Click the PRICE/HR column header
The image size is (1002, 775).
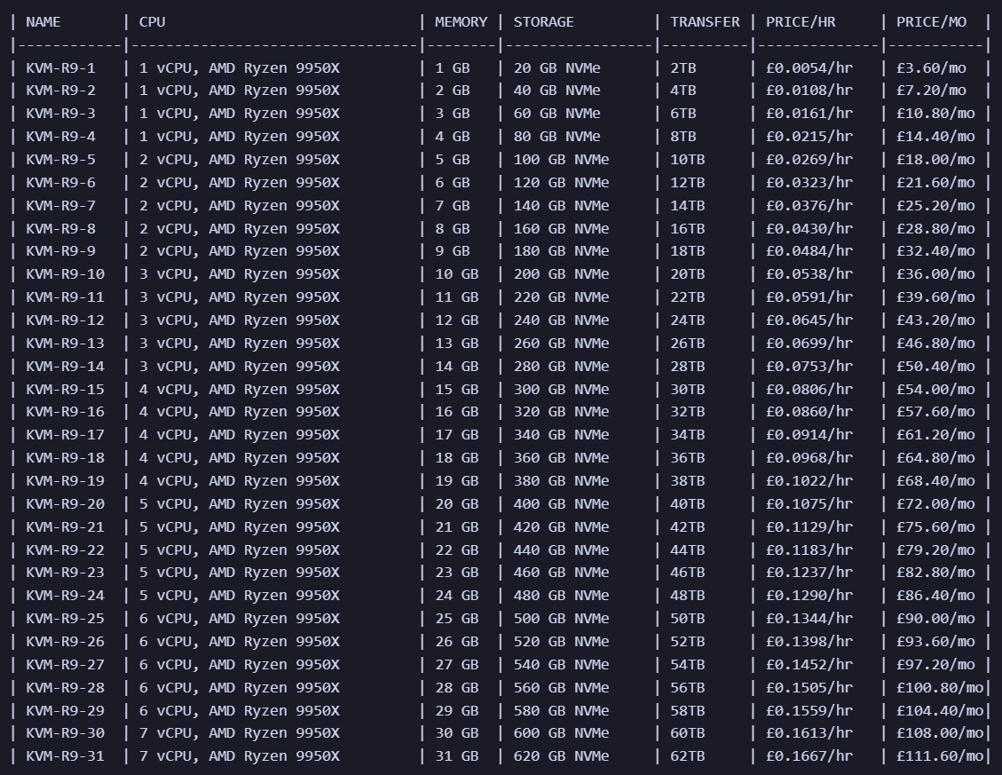point(801,21)
